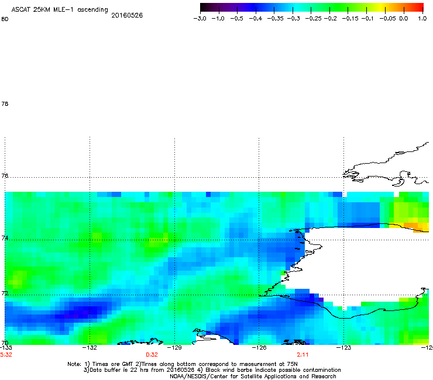Click the longitude label -135
433x380 pixels.
point(6,347)
